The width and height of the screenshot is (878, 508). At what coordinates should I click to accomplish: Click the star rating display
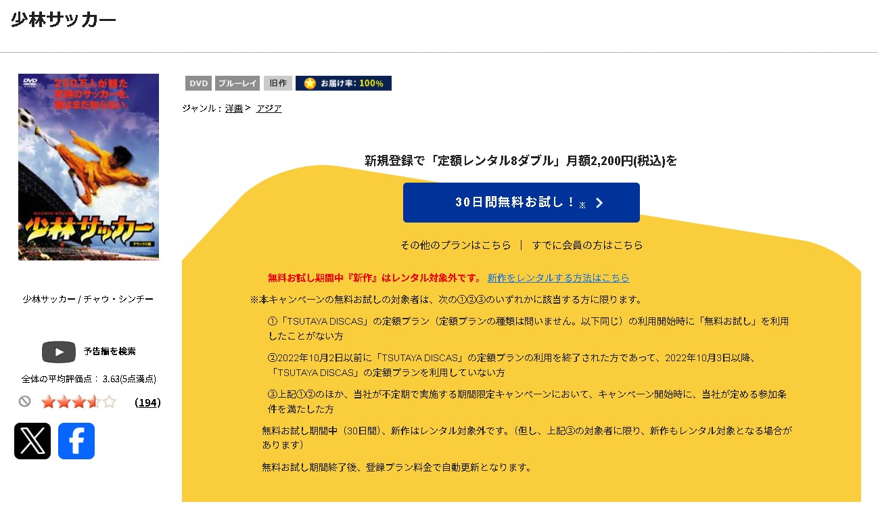click(x=78, y=402)
